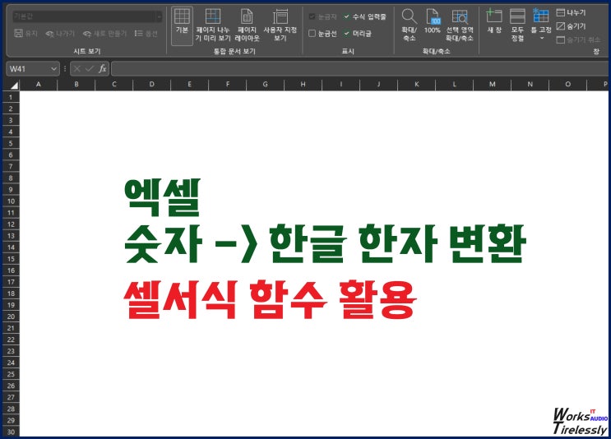The height and width of the screenshot is (439, 611).
Task: Open the 기본값 sheet view dropdown
Action: click(x=159, y=16)
